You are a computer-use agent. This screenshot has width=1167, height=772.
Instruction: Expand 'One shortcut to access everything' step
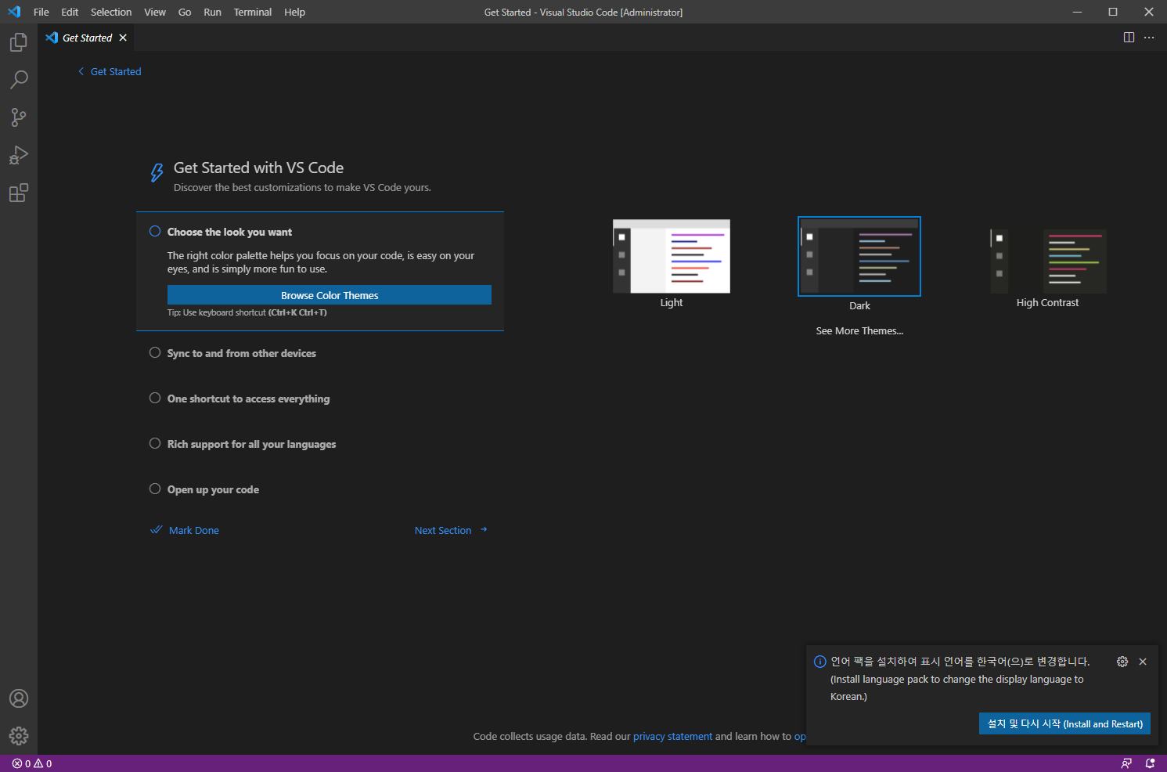point(248,399)
